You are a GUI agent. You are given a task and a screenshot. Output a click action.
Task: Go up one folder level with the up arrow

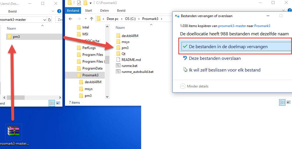pyautogui.click(x=91, y=19)
